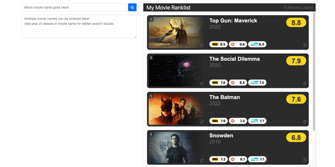Select The Batman poster thumbnail

point(176,109)
